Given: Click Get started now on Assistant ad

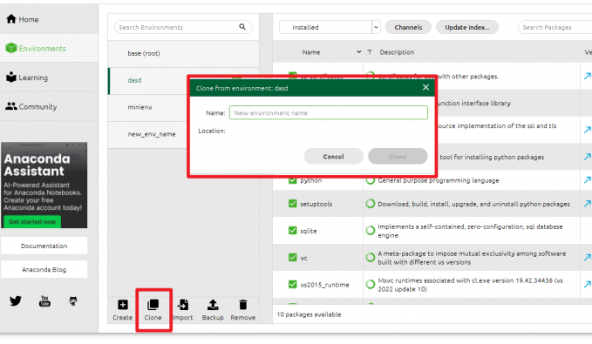Looking at the screenshot, I should (x=32, y=222).
